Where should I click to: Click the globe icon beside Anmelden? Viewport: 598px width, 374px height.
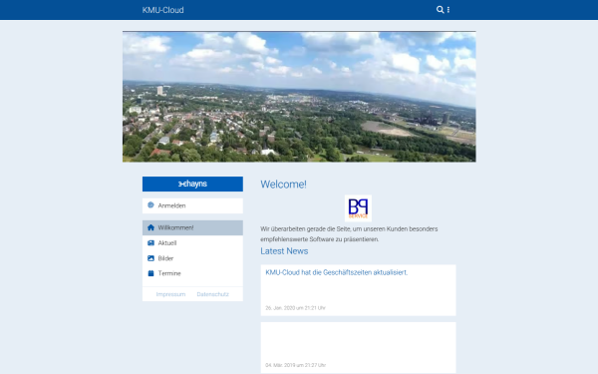point(150,205)
